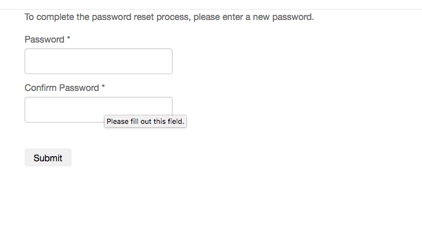Click the "Password *" field label

coord(47,39)
